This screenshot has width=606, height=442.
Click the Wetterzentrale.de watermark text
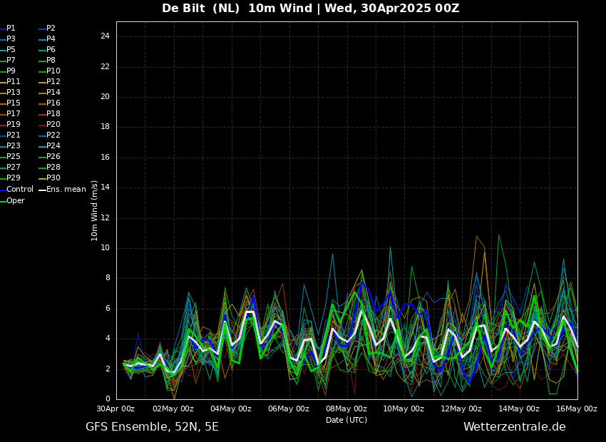[x=514, y=427]
